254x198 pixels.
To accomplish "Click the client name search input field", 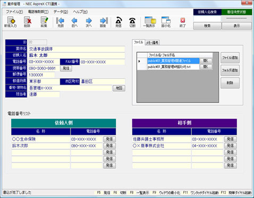I will (x=207, y=19).
